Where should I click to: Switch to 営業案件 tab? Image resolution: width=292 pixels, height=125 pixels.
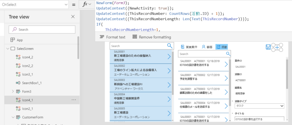click(189, 47)
